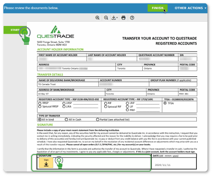Select the PRIF radio button

pyautogui.click(x=127, y=110)
